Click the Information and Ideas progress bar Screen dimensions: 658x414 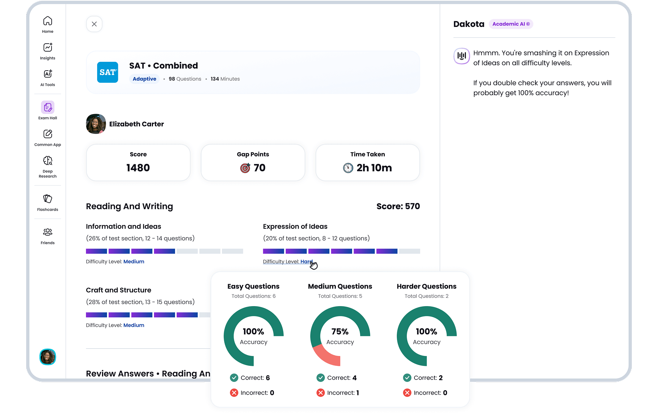(164, 251)
